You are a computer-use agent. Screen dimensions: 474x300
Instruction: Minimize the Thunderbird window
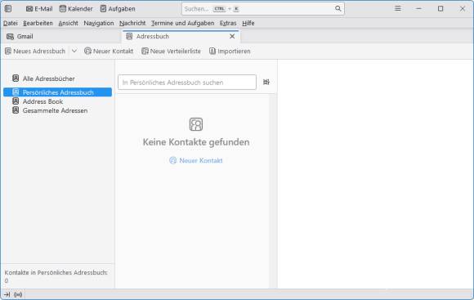418,8
